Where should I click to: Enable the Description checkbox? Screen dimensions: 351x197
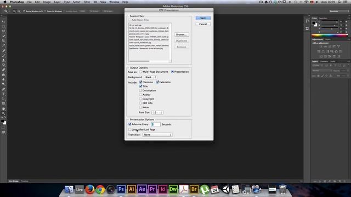[140, 90]
